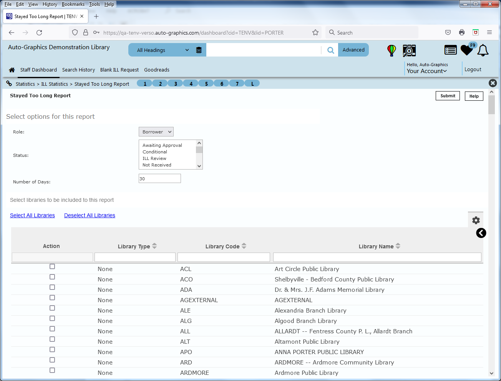Viewport: 501px width, 381px height.
Task: Bookmark this page with the star icon
Action: (315, 33)
